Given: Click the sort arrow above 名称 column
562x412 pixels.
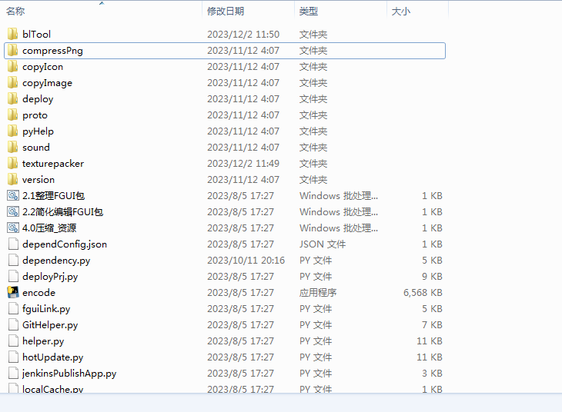Looking at the screenshot, I should [x=102, y=3].
